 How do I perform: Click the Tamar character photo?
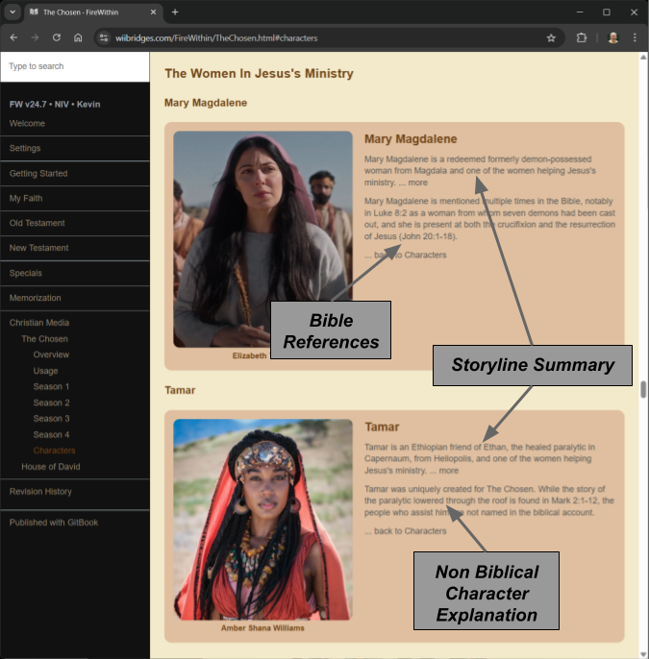click(x=262, y=520)
